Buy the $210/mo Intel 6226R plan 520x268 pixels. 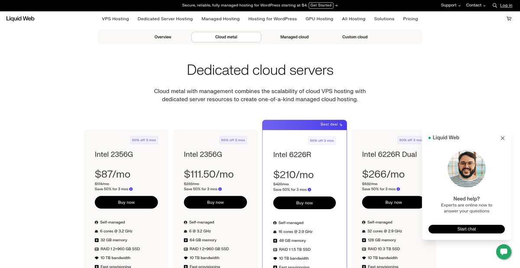[305, 203]
